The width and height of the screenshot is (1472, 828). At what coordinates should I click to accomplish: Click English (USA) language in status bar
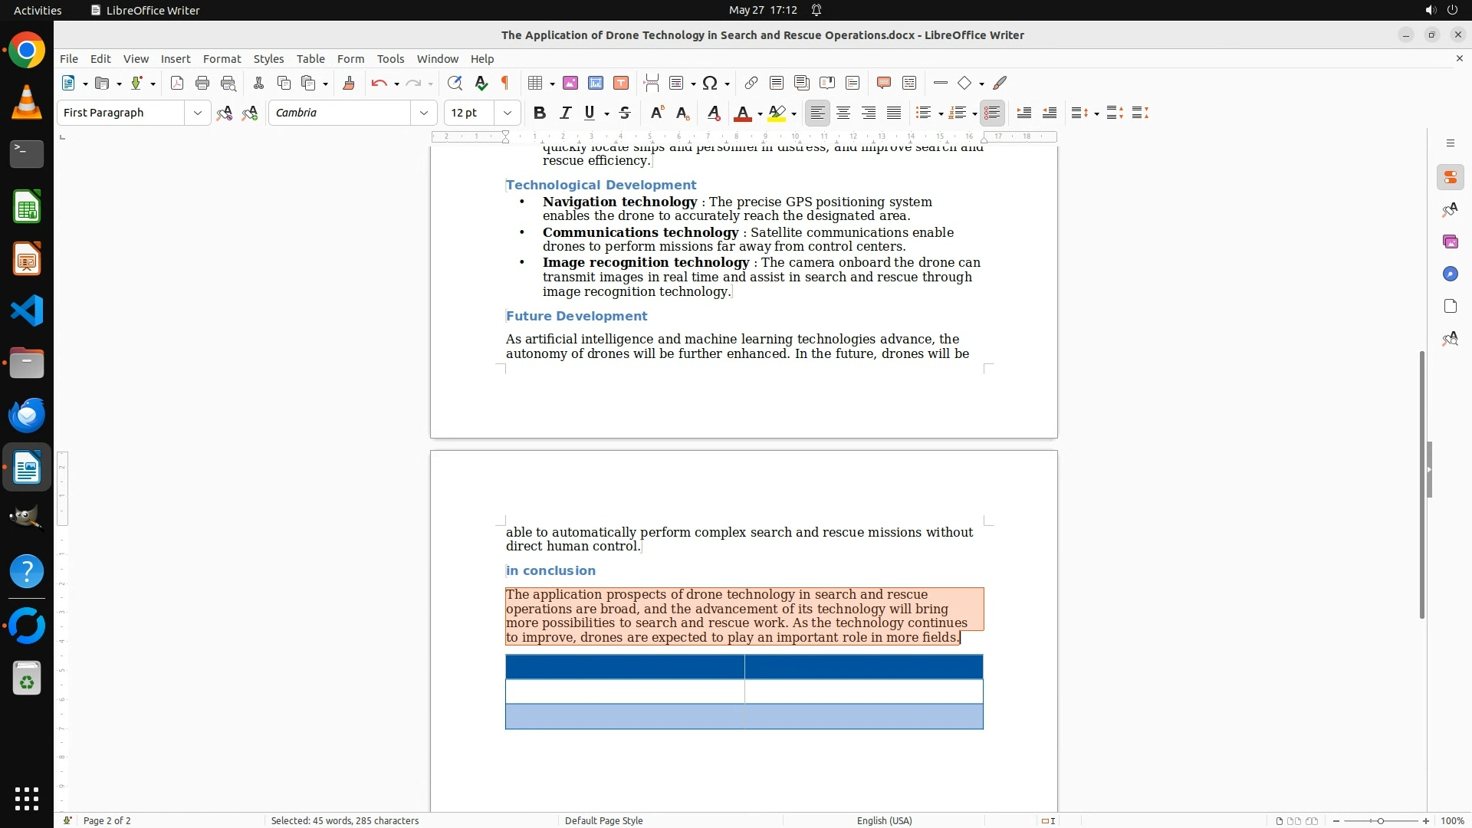coord(884,820)
